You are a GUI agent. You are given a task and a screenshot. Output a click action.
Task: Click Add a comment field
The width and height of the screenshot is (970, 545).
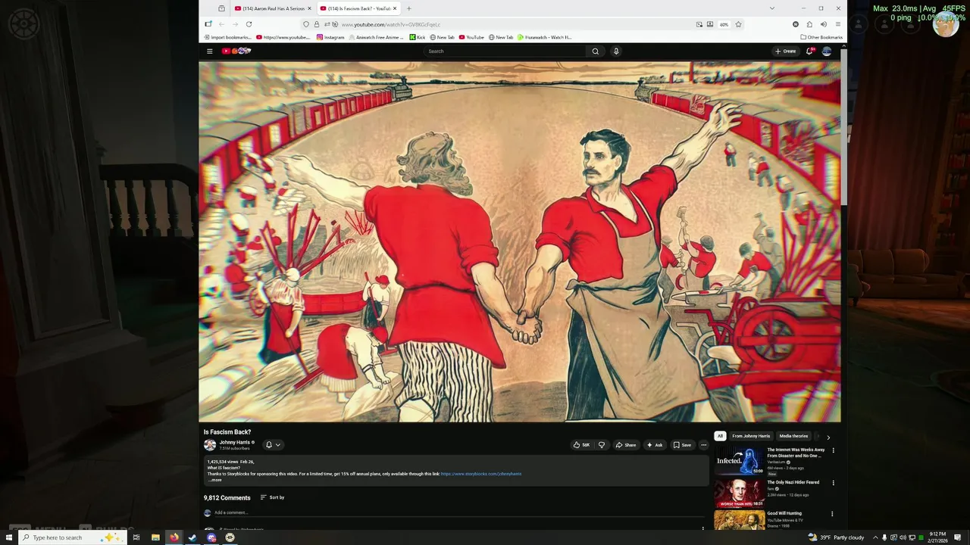tap(458, 512)
